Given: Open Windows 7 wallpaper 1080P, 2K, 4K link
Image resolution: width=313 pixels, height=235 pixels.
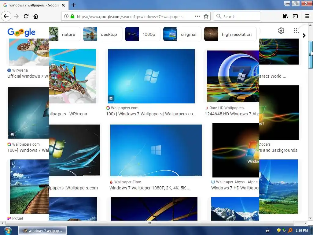Looking at the screenshot, I should (150, 188).
